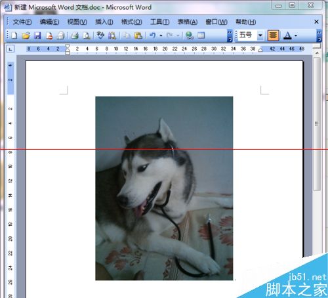Open Print Preview magnifier icon
This screenshot has height=298, width=328.
[x=87, y=35]
